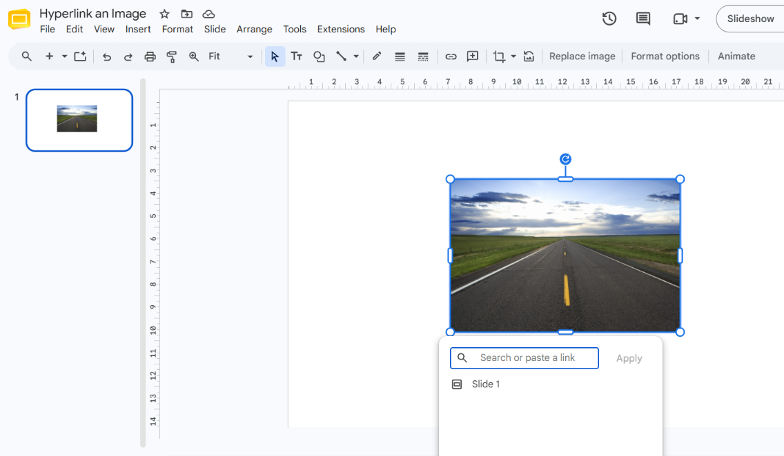Click the Apply link button
This screenshot has width=784, height=456.
[x=629, y=358]
